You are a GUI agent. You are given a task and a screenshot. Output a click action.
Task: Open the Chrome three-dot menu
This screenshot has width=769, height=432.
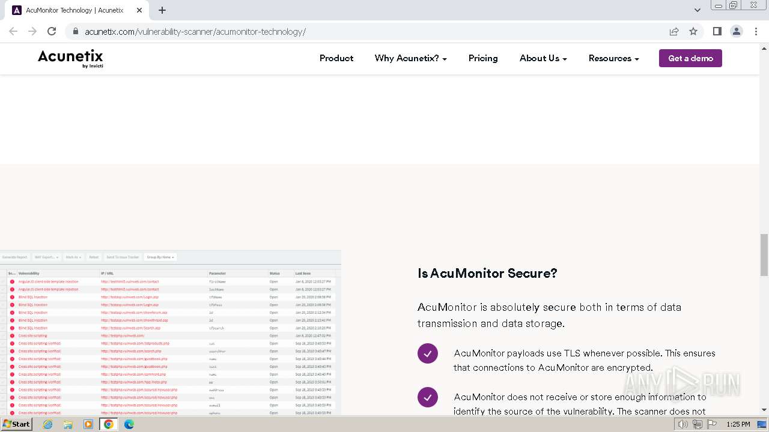tap(756, 31)
